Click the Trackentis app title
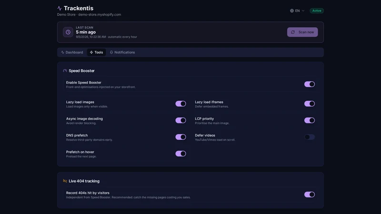Viewport: 381px width, 214px height. [79, 8]
